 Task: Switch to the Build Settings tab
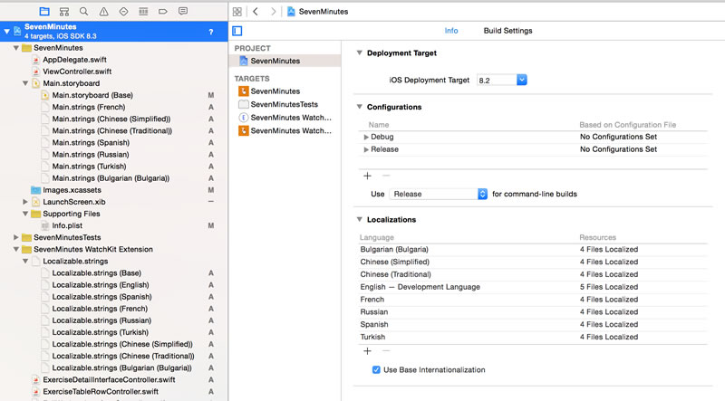pos(507,31)
